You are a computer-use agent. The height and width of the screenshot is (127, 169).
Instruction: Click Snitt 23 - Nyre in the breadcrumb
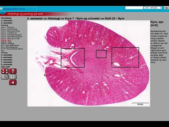click(114, 18)
